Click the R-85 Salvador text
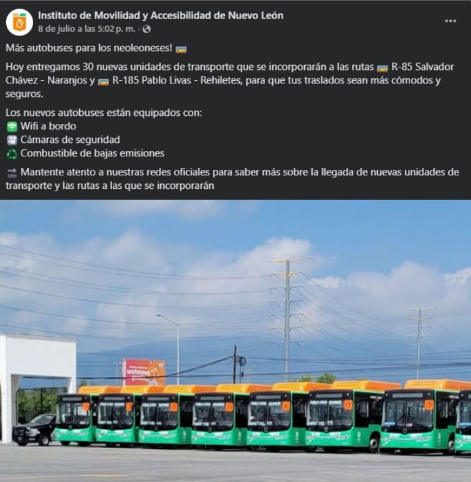 [423, 67]
